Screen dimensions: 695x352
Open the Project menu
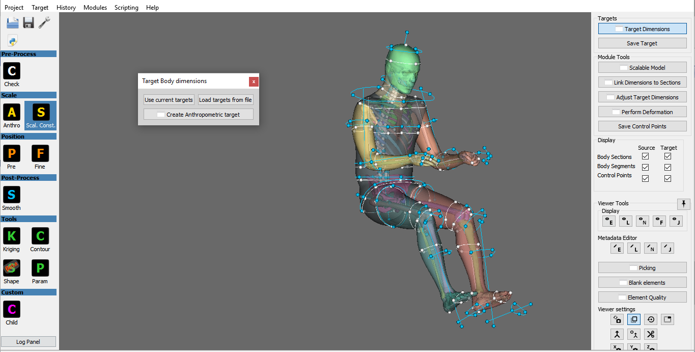[x=14, y=8]
